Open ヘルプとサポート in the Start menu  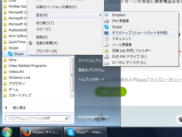tap(91, 79)
